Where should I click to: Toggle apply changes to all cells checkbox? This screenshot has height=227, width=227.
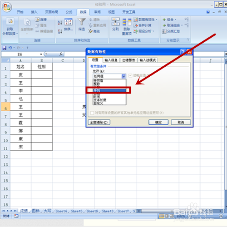point(92,113)
